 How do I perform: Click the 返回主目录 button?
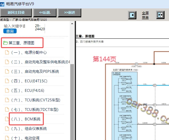(x=16, y=13)
